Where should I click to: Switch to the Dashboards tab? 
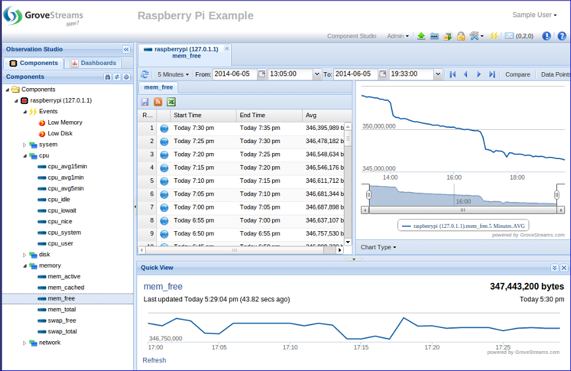pos(93,63)
